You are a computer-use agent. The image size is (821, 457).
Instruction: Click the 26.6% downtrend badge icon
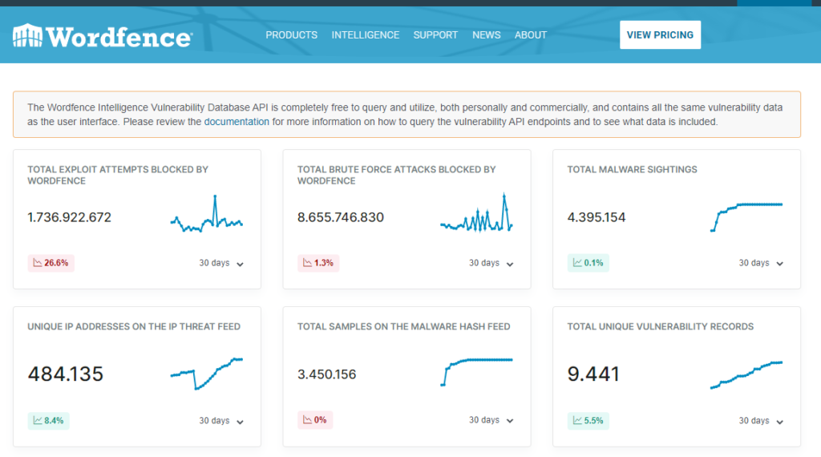37,263
